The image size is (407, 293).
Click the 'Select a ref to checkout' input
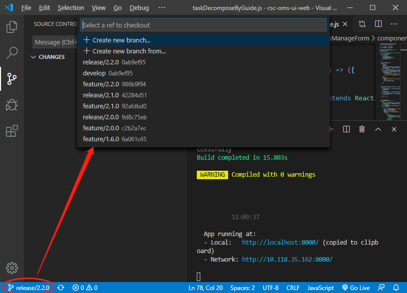click(203, 25)
